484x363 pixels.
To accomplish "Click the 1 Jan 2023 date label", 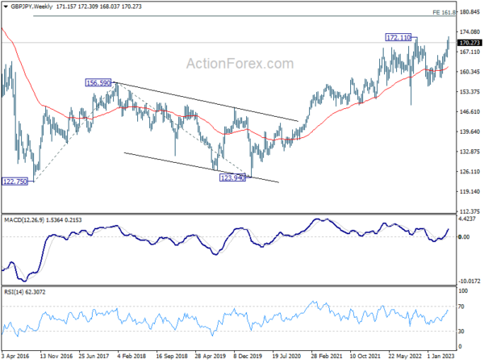I will (440, 356).
